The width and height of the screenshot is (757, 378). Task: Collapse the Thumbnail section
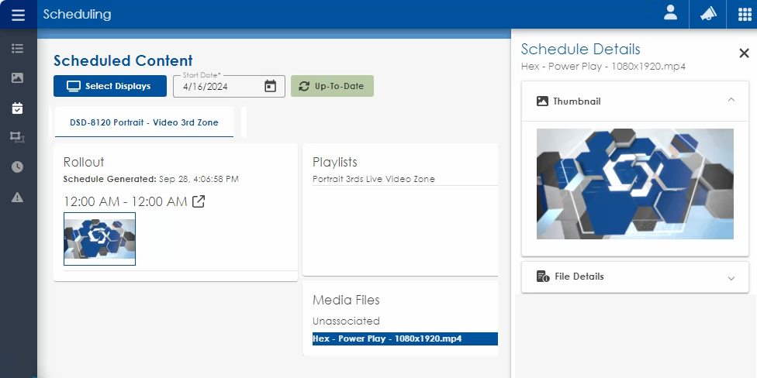click(731, 101)
